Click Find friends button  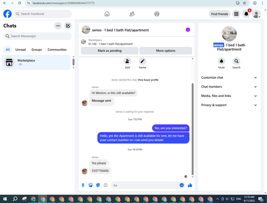pyautogui.click(x=219, y=14)
